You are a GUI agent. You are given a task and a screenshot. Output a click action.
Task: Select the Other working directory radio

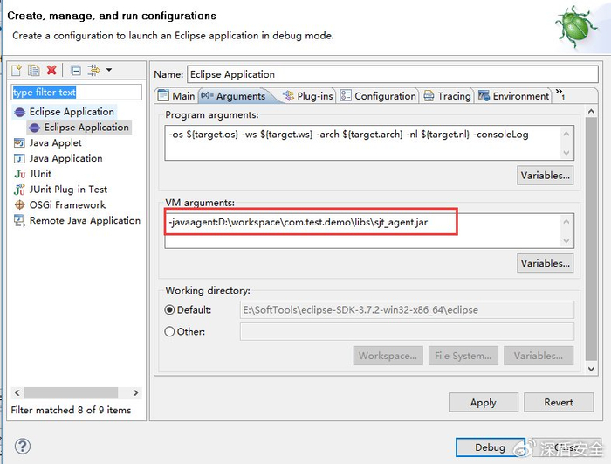click(169, 332)
